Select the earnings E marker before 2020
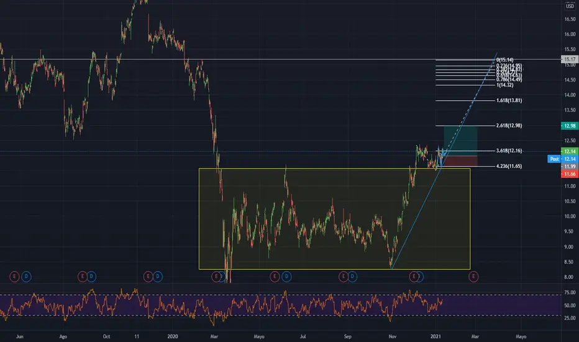 tap(148, 276)
